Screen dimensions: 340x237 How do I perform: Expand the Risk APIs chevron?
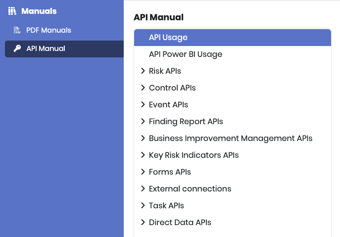143,71
